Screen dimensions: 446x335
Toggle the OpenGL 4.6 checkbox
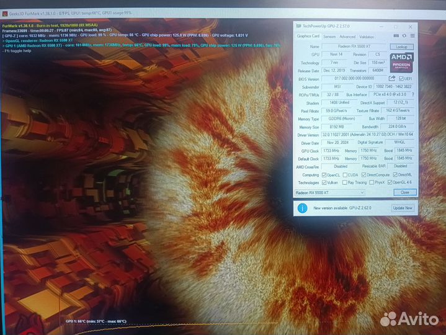point(390,182)
